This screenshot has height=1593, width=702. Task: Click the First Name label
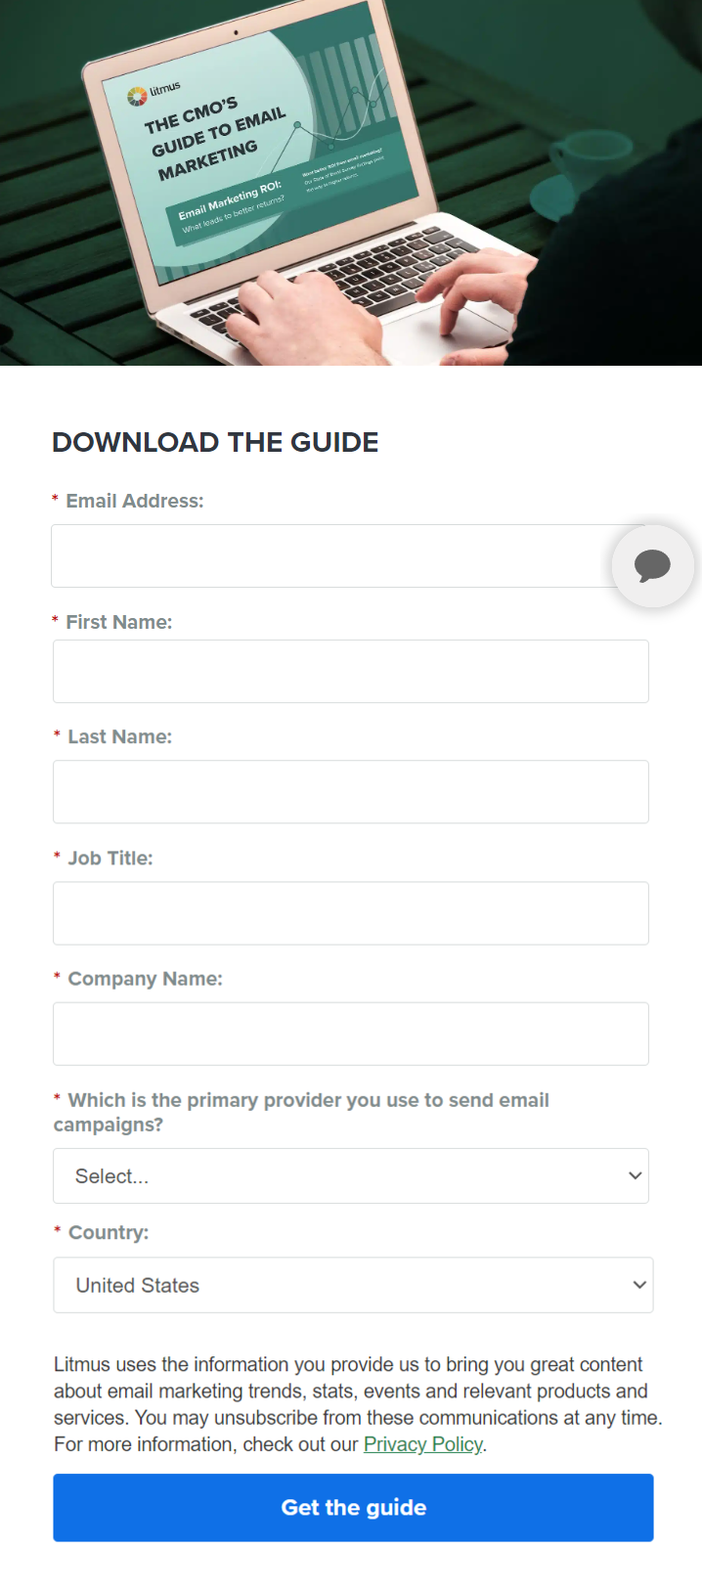click(118, 622)
